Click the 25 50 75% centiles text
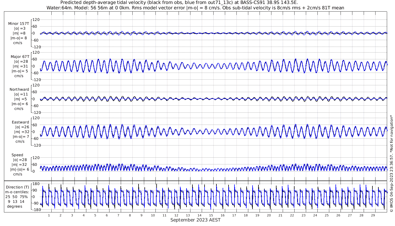The image size is (395, 226). click(x=17, y=197)
